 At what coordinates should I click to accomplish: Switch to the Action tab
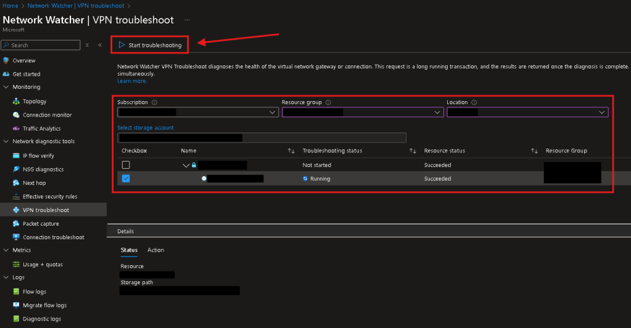155,250
